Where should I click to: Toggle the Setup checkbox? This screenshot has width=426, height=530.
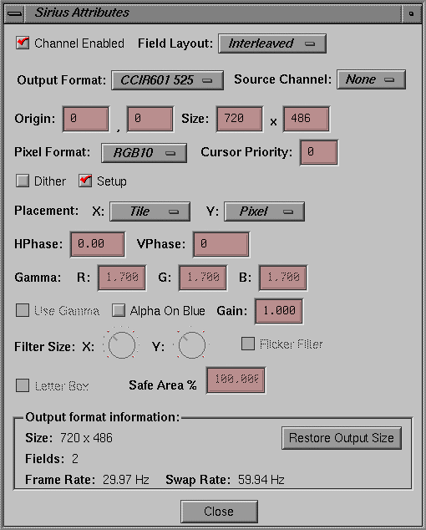tap(85, 181)
